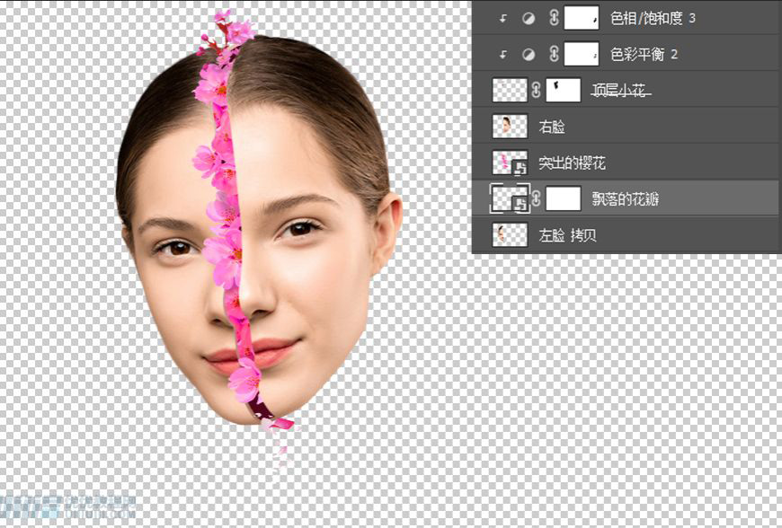Toggle the mask link on 色相/饱和度 3 layer
This screenshot has height=528, width=782.
click(x=554, y=16)
